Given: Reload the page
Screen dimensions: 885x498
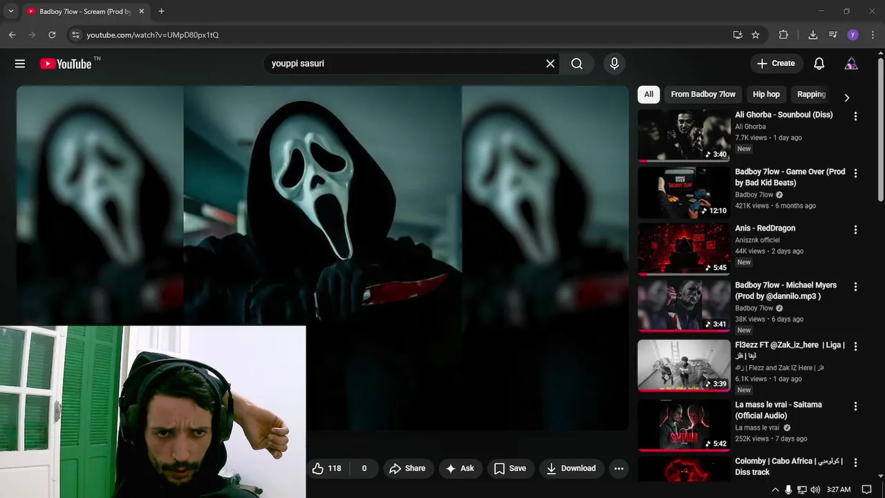Looking at the screenshot, I should click(x=52, y=35).
